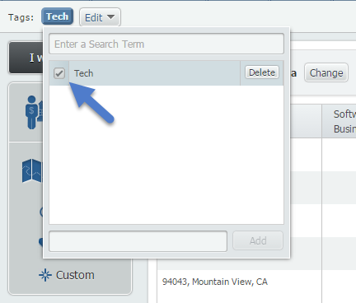Viewport: 356px width, 303px height.
Task: Click the partially hidden circle icon below the map
Action: pyautogui.click(x=41, y=212)
